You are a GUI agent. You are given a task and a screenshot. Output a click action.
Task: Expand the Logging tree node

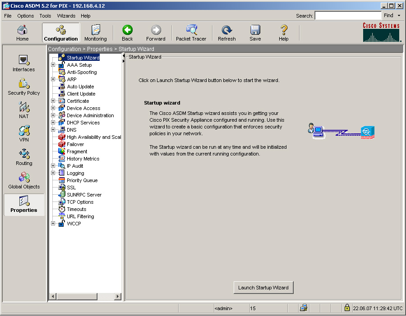53,173
